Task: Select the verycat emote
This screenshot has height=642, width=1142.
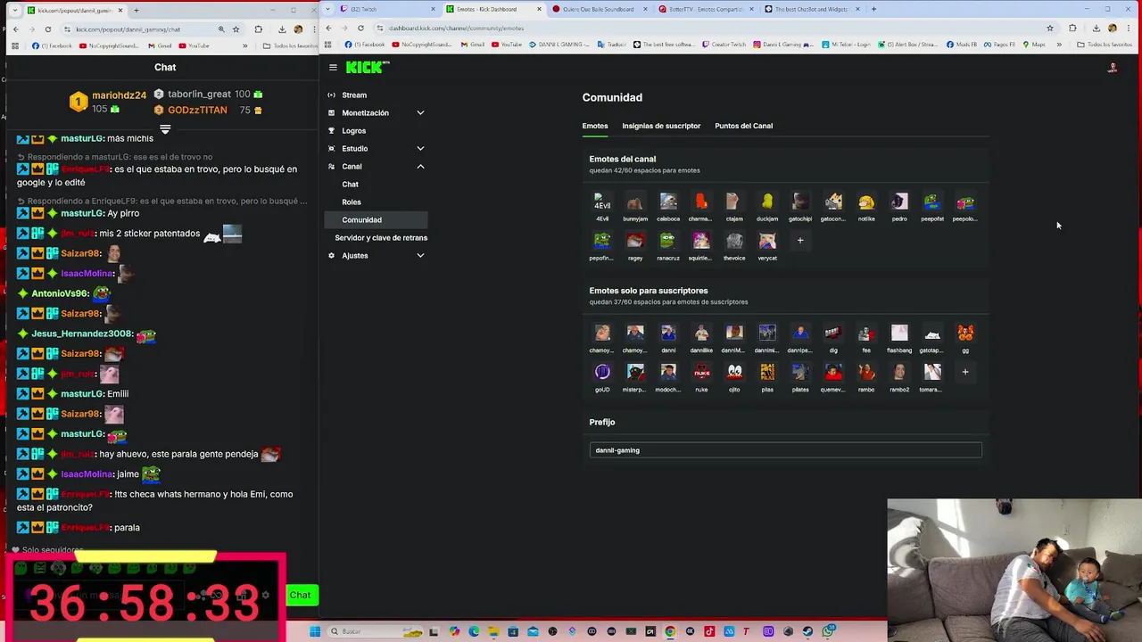Action: pyautogui.click(x=767, y=245)
